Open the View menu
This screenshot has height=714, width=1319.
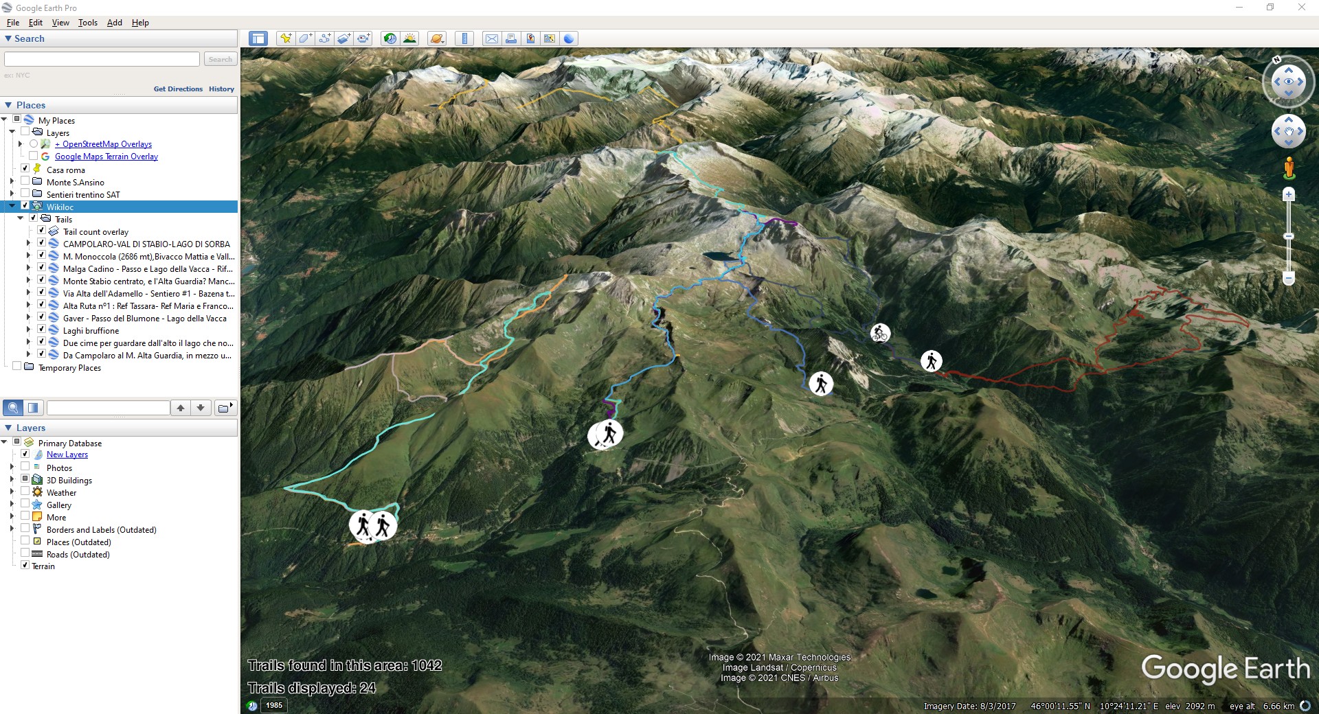[x=60, y=23]
